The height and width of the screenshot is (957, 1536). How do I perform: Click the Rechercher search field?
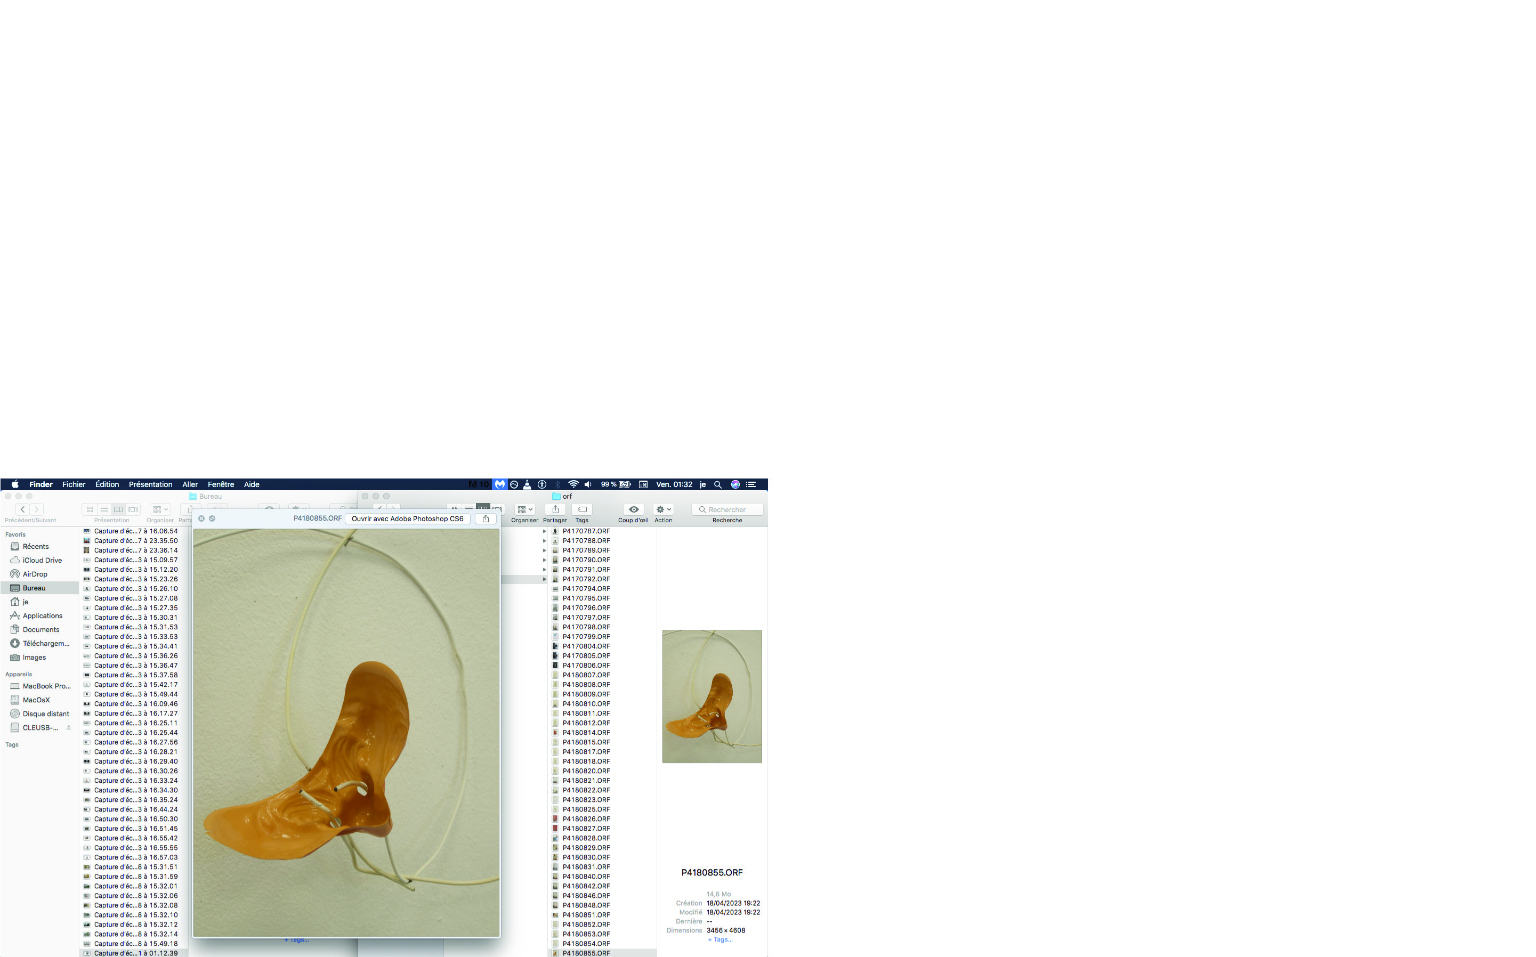tap(727, 509)
